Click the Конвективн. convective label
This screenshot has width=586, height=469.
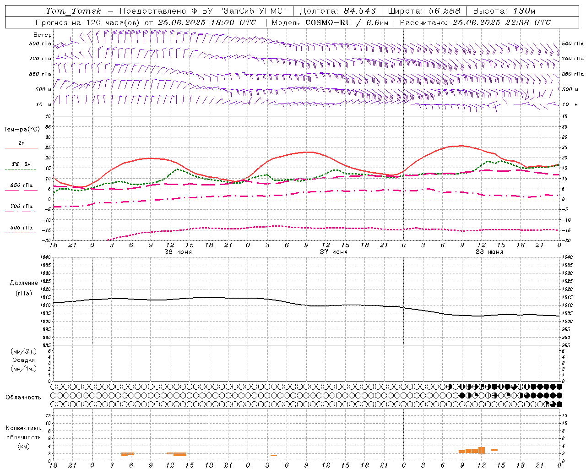[24, 428]
